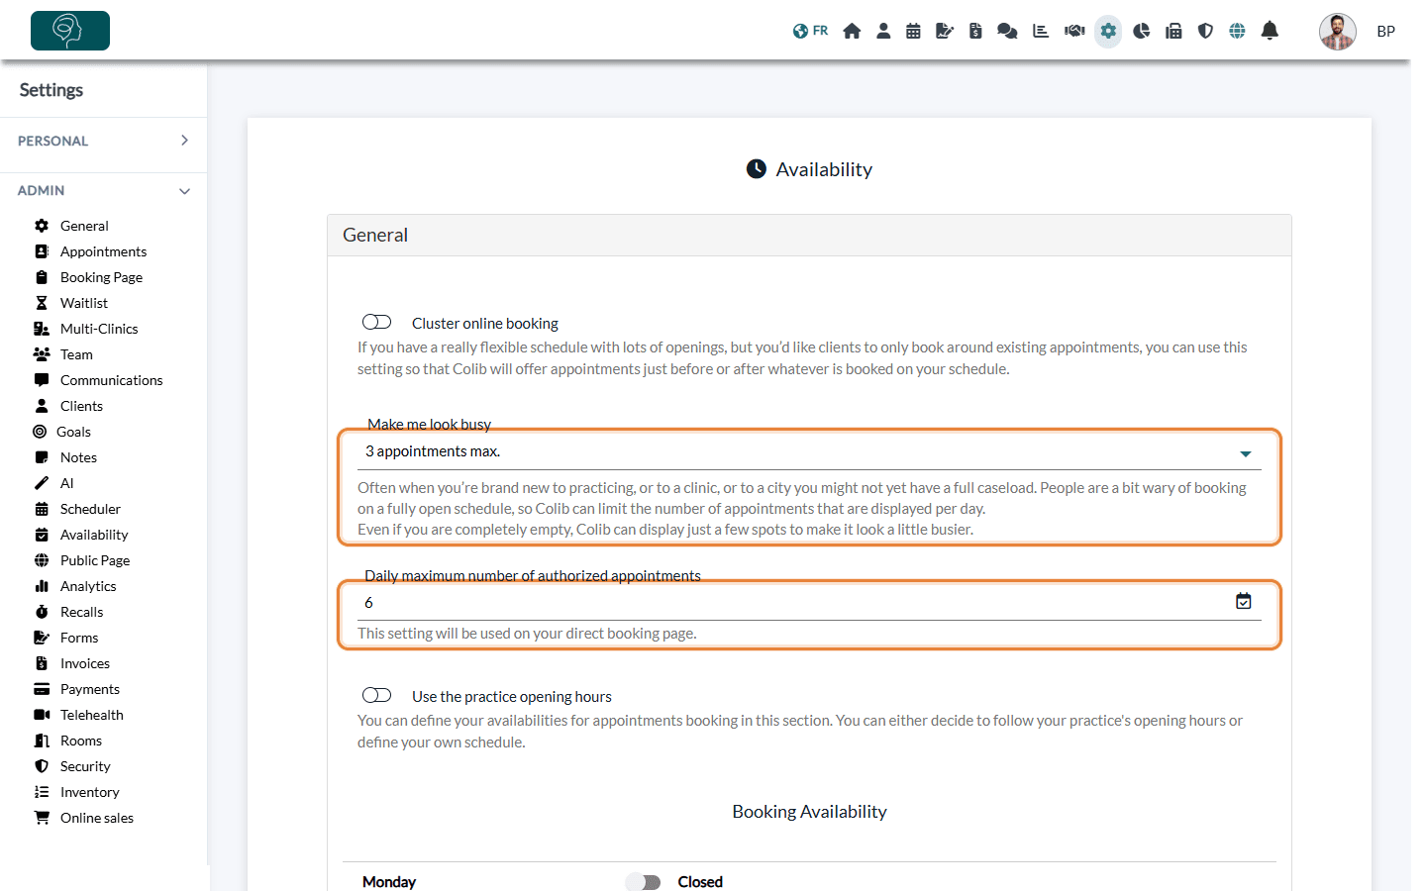Open the person icon in top bar

[883, 31]
